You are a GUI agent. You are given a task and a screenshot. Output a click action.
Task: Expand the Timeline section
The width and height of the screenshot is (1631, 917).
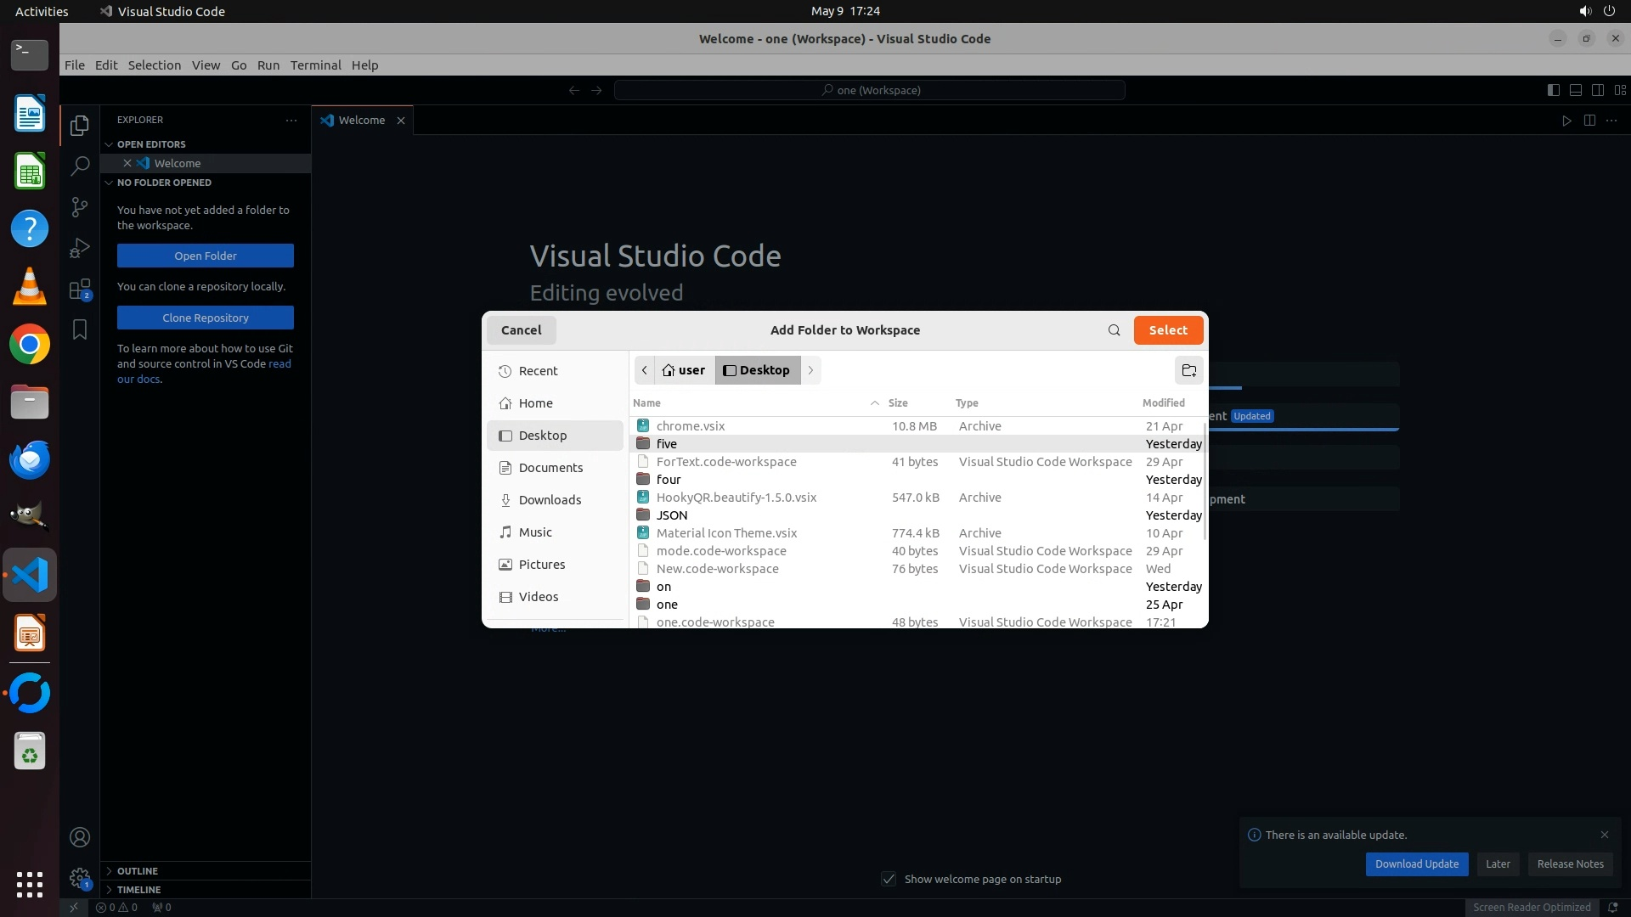(x=138, y=890)
